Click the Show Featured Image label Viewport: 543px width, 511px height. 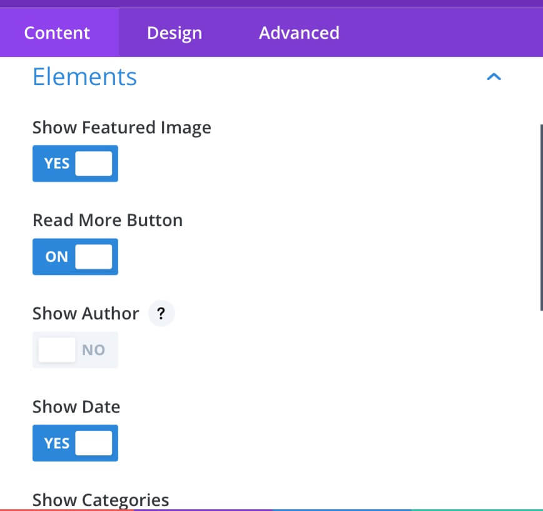(x=122, y=128)
